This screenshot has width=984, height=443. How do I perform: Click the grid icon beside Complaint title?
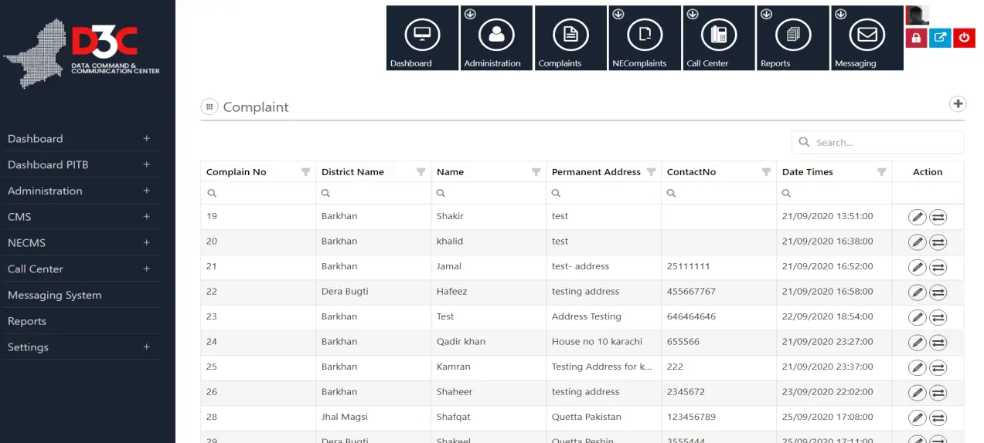tap(209, 107)
